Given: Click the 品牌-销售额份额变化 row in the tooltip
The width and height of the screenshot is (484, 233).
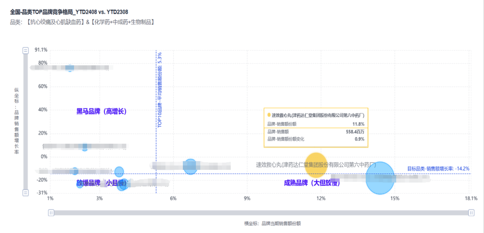Looking at the screenshot, I should (315, 139).
